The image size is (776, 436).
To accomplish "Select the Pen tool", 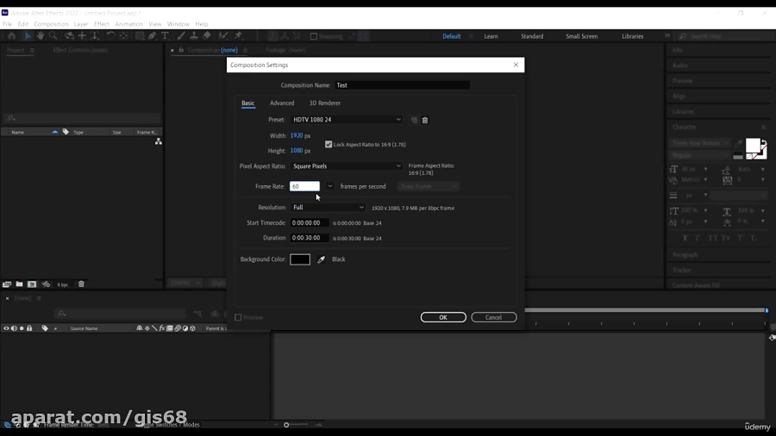I will tap(153, 35).
